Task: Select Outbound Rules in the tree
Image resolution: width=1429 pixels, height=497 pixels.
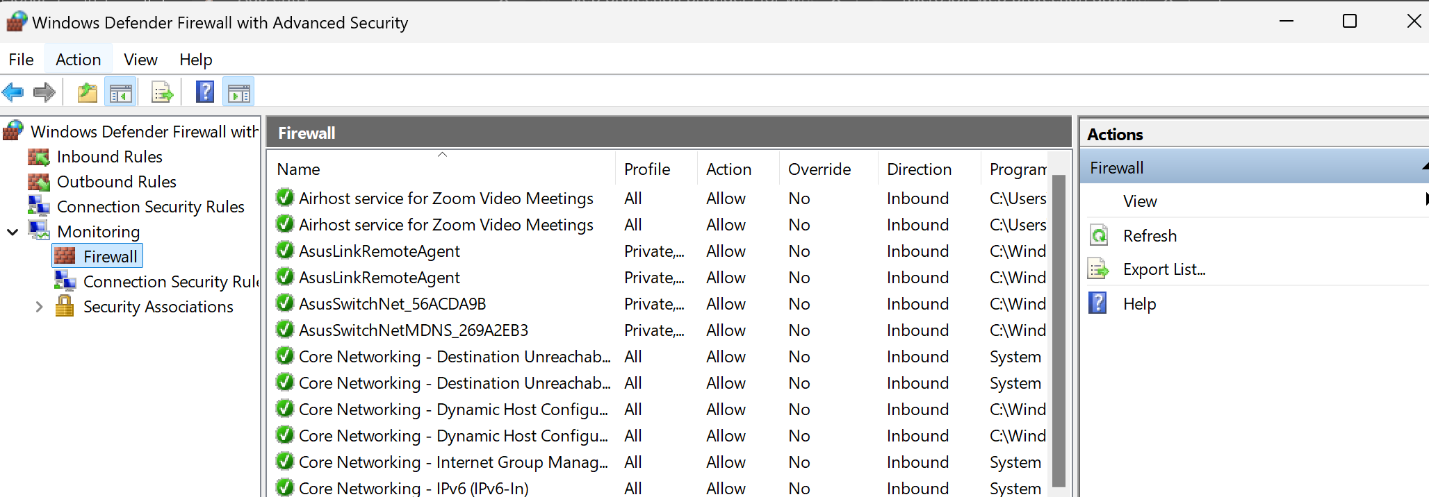Action: pos(116,182)
